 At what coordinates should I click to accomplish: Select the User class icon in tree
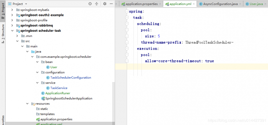tap(48, 67)
